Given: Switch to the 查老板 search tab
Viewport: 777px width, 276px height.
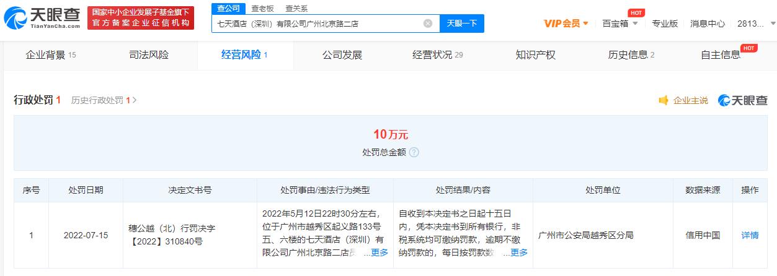Looking at the screenshot, I should 262,9.
